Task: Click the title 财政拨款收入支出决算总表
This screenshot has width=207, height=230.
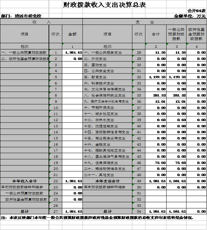Action: [105, 5]
